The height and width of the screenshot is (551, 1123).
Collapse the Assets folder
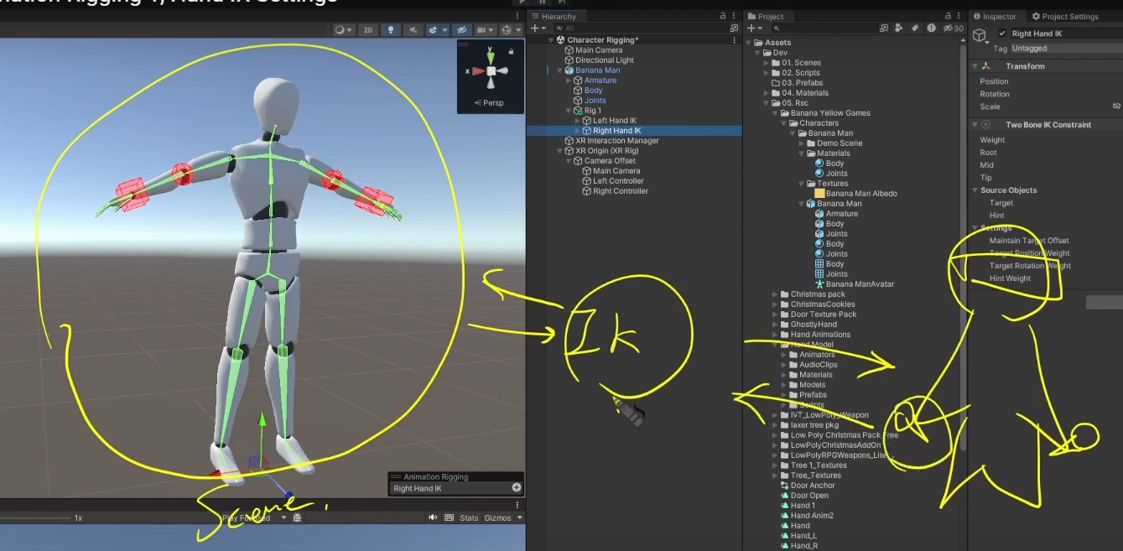click(749, 43)
